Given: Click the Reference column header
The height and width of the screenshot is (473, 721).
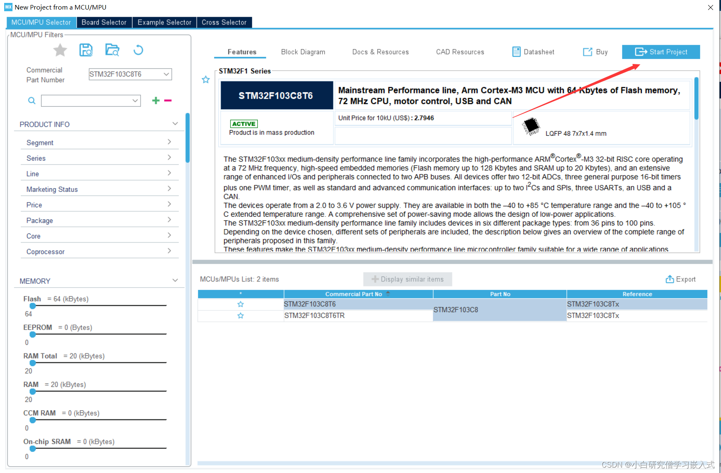Looking at the screenshot, I should pos(637,294).
